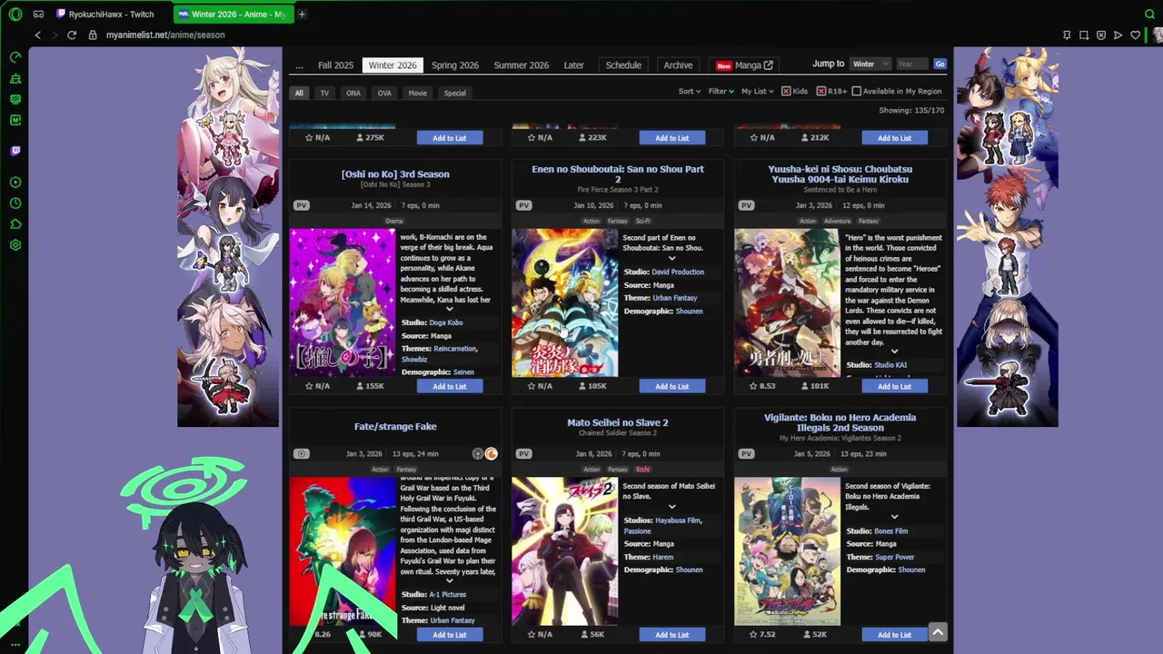
Task: Enable Available in My Region checkbox
Action: coord(856,91)
